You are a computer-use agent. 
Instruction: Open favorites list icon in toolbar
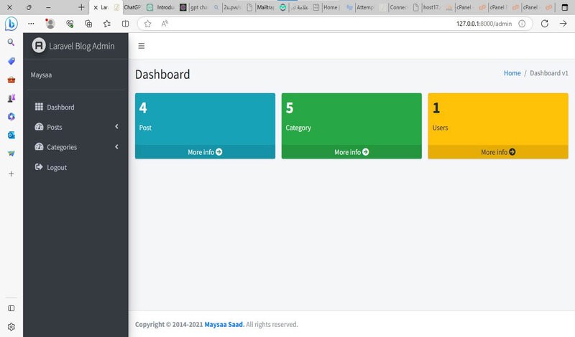[106, 24]
